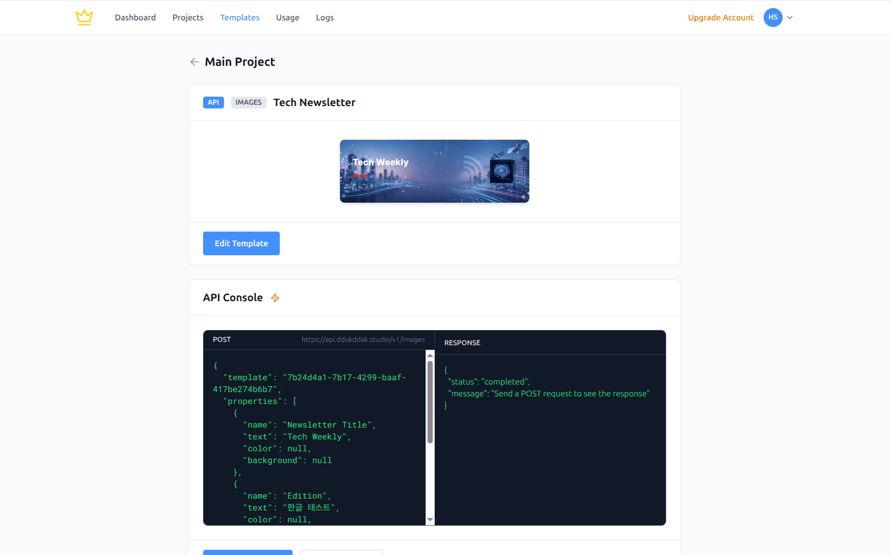
Task: Click the lightning bolt beside API Console
Action: pos(275,298)
